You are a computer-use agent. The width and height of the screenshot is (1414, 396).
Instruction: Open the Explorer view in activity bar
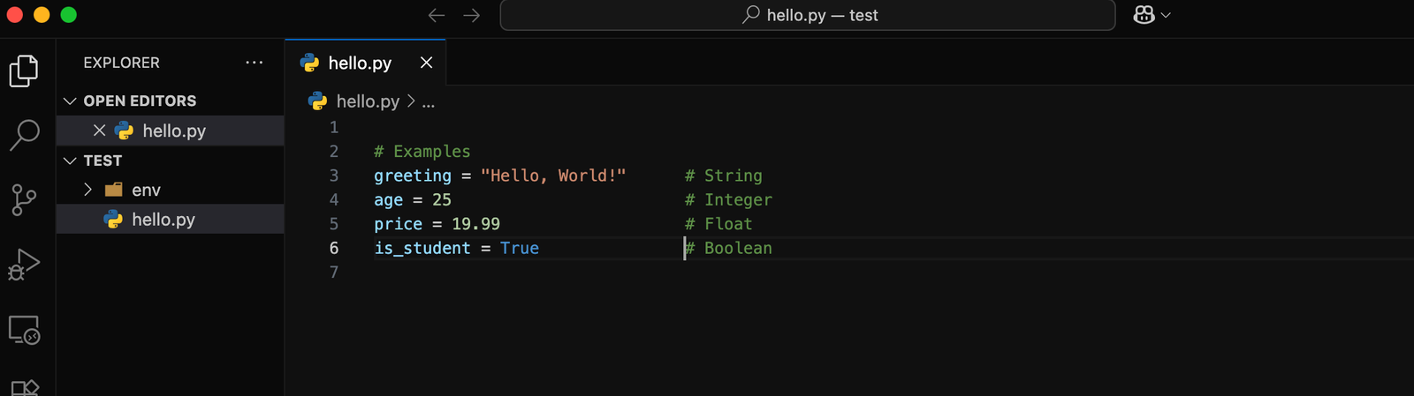click(x=24, y=71)
